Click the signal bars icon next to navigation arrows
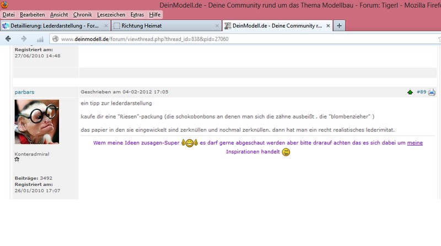The width and height of the screenshot is (441, 246). (40, 39)
